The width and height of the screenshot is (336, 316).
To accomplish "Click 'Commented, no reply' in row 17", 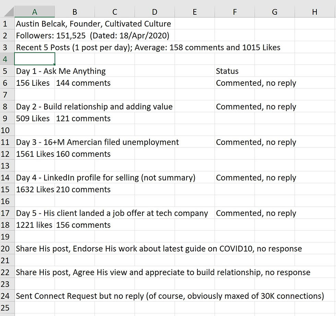I will tap(256, 213).
